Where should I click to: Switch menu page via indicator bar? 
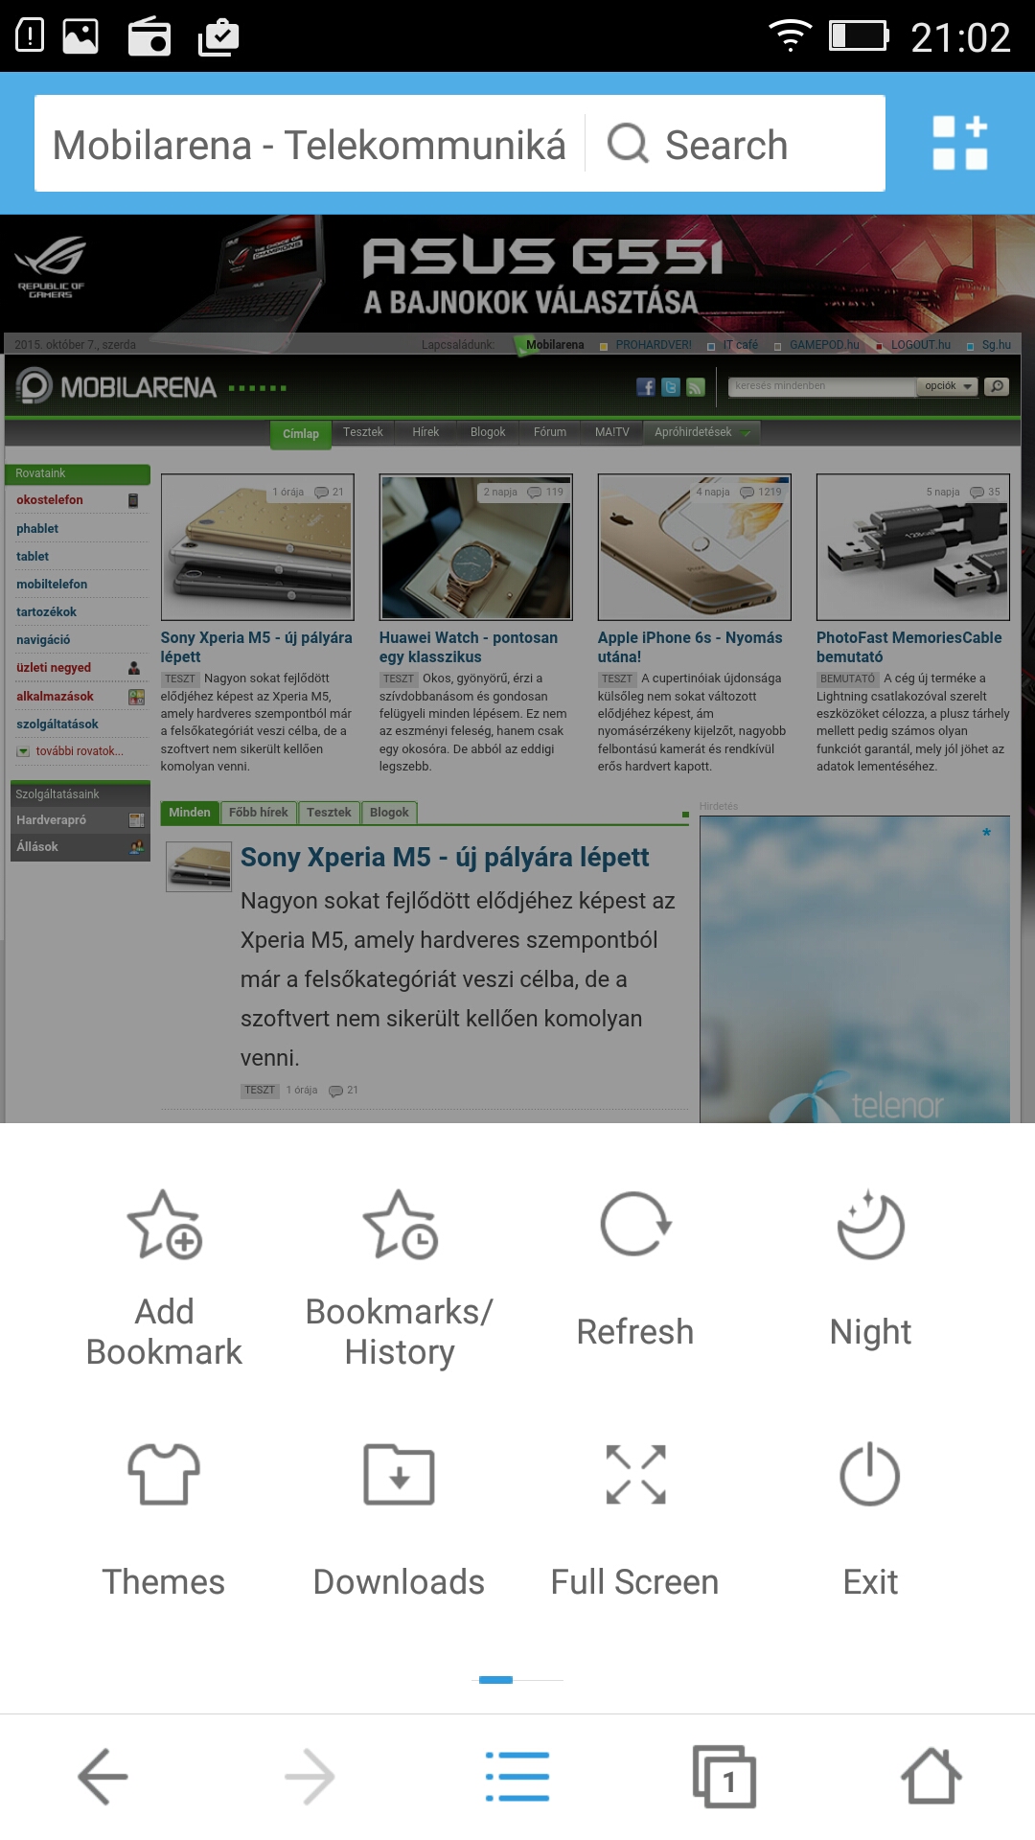click(520, 1680)
